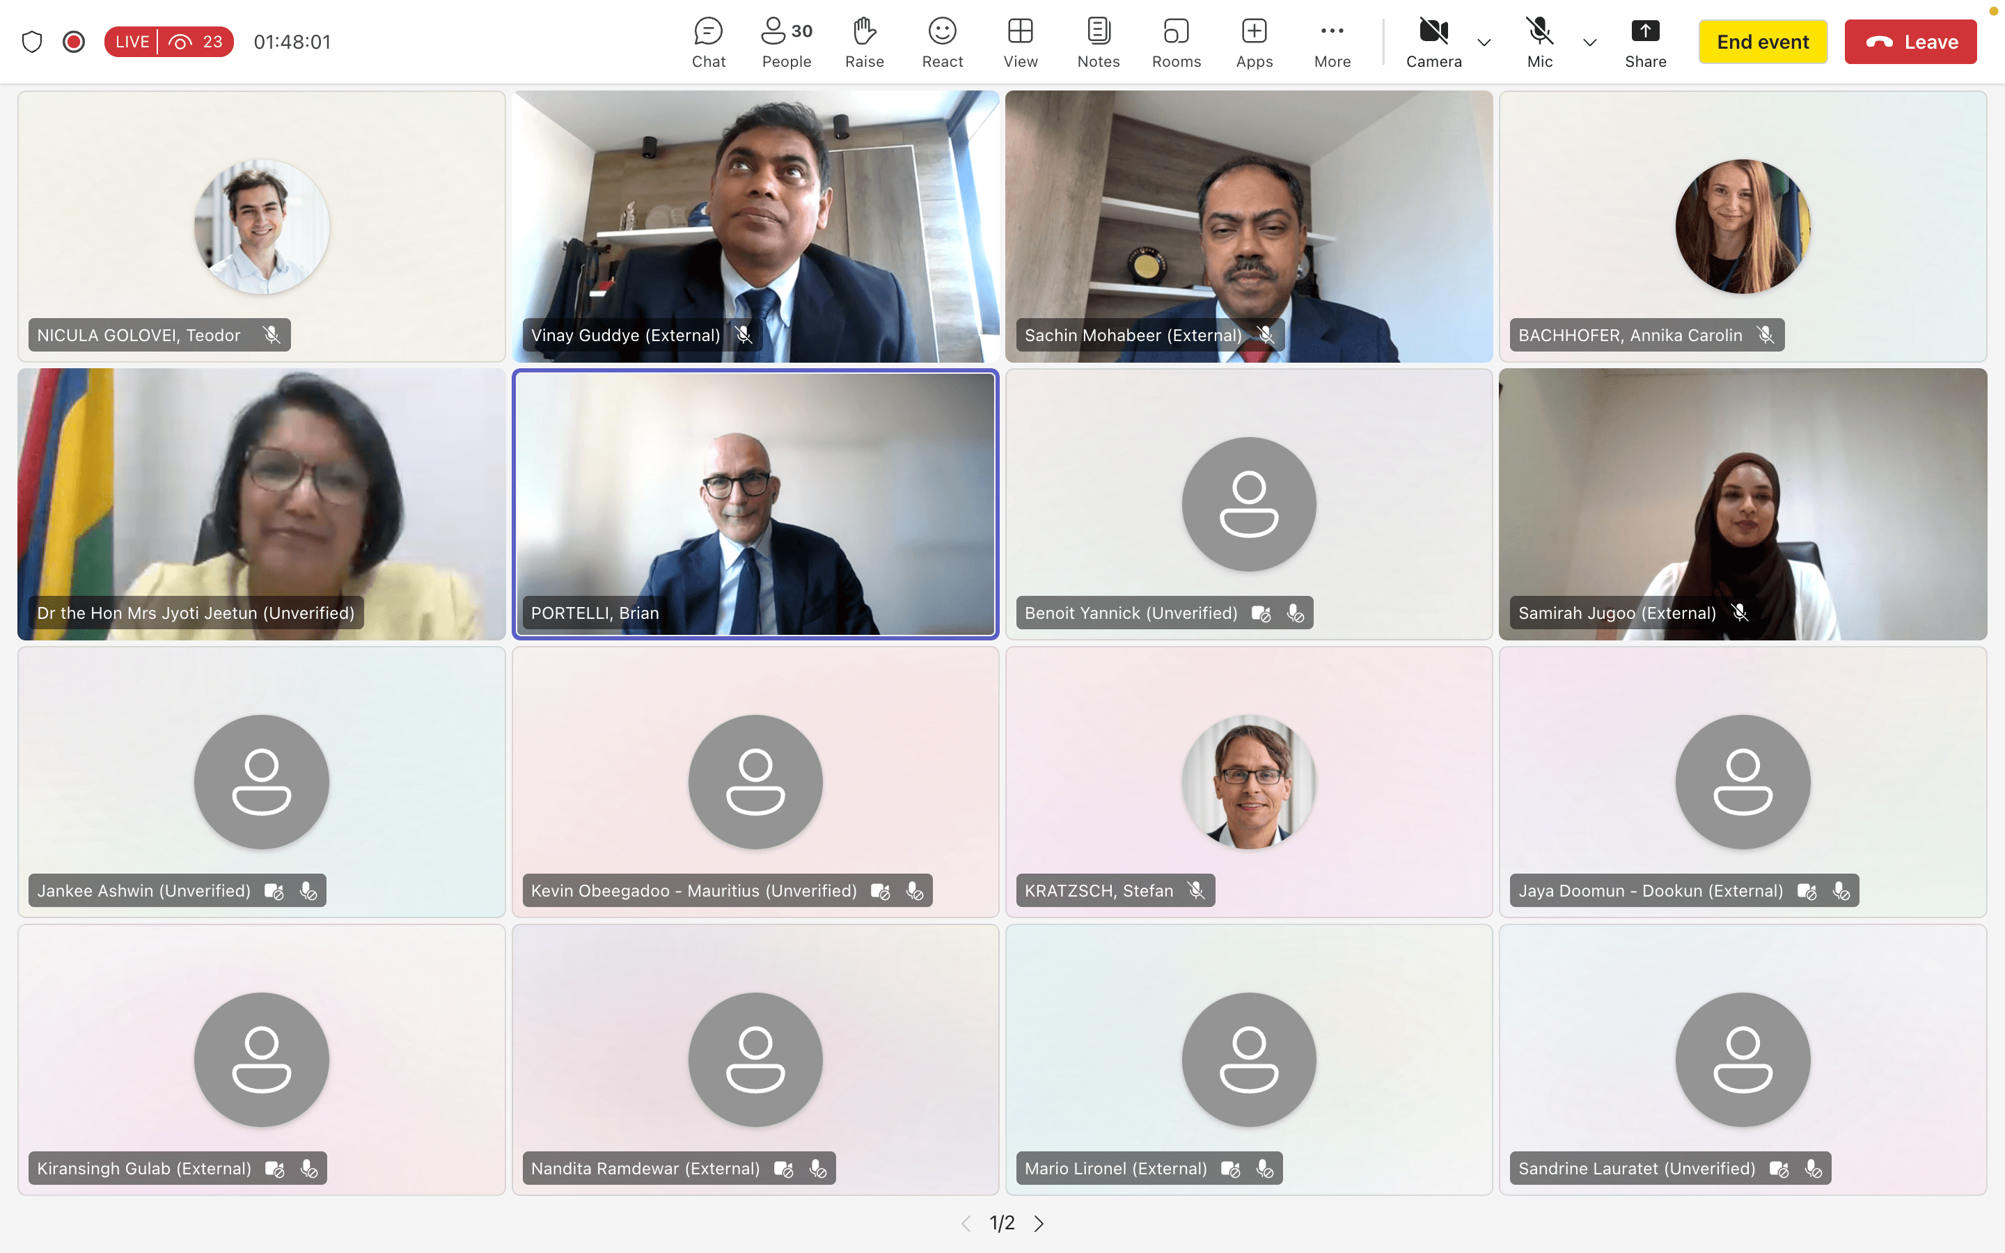Go to next page of participants
Screen dimensions: 2005x1253
tap(1039, 1223)
